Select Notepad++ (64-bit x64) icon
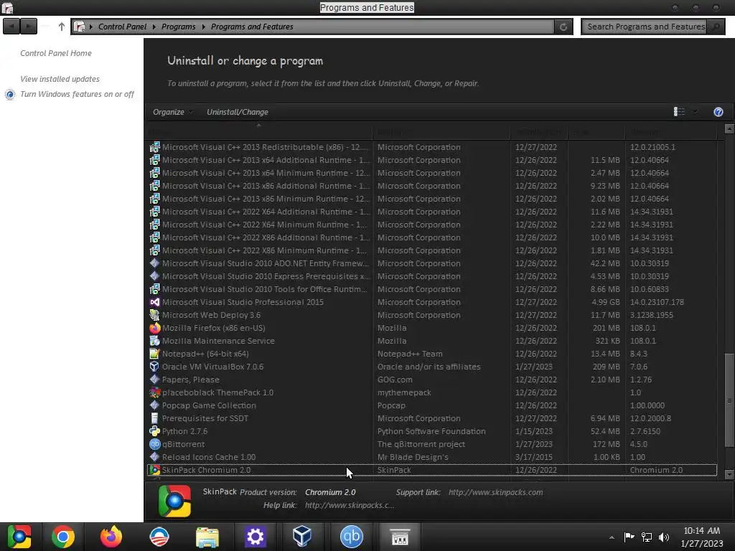735x551 pixels. [155, 354]
